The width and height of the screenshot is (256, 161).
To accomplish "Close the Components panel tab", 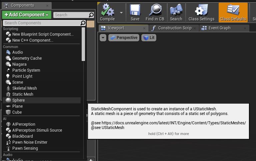I will tap(47, 6).
